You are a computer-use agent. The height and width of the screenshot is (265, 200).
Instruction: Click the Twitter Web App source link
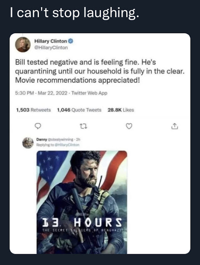[x=89, y=93]
